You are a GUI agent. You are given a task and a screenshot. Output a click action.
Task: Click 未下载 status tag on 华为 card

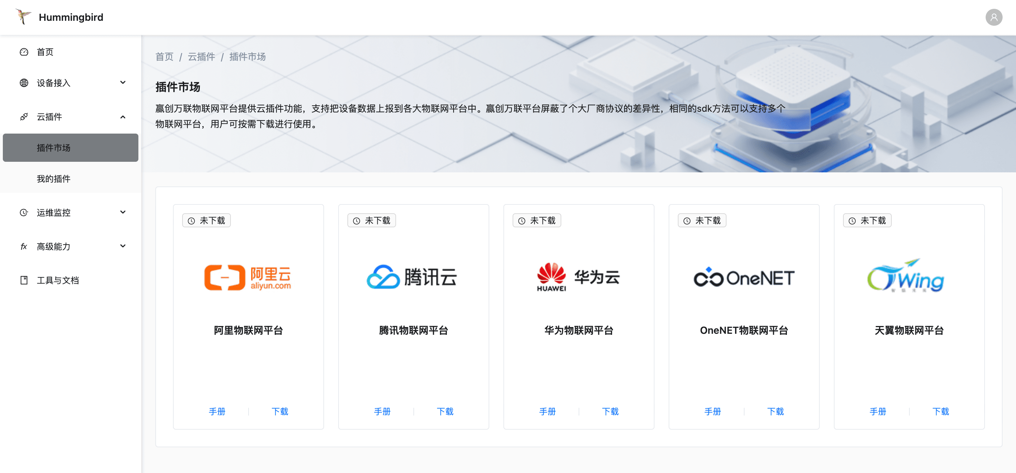[x=537, y=221]
